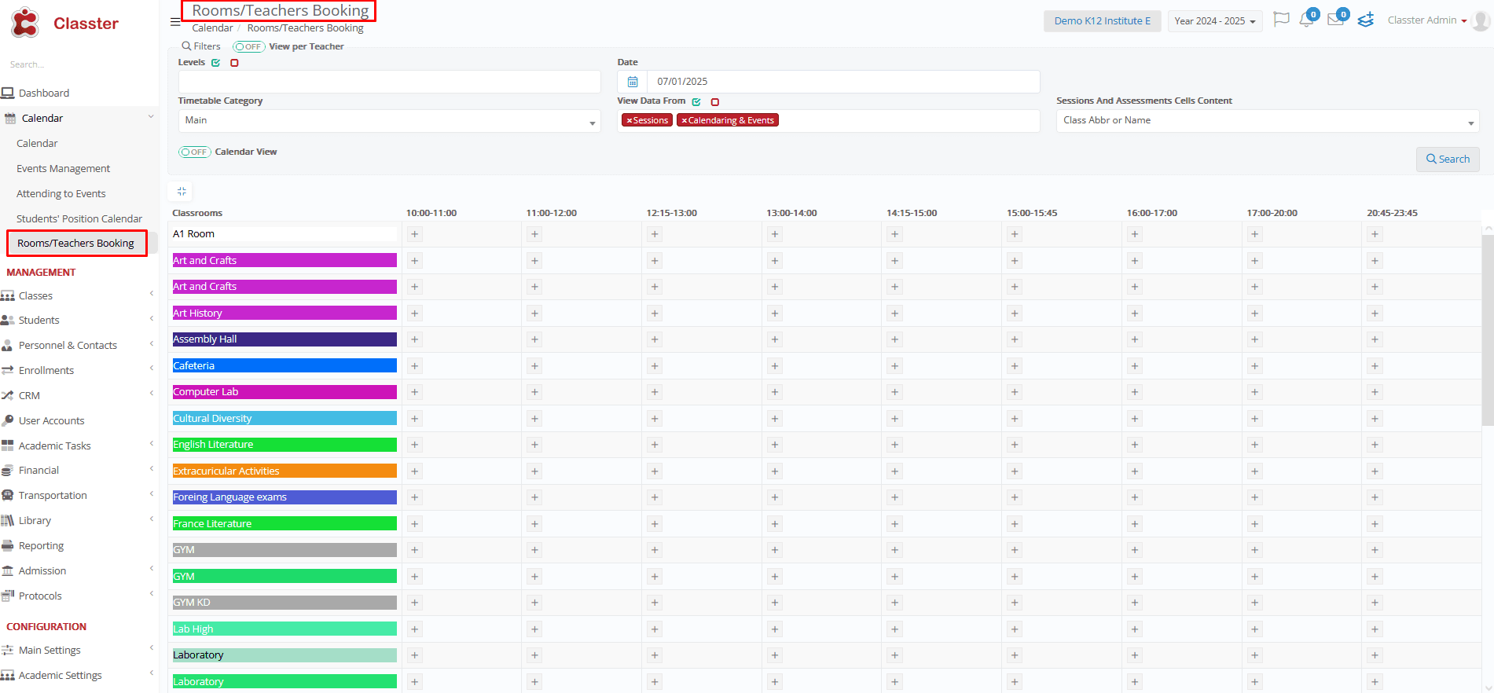This screenshot has height=693, width=1494.
Task: Add booking for Extracuricular Activities at 17:00-20:00
Action: (1255, 471)
